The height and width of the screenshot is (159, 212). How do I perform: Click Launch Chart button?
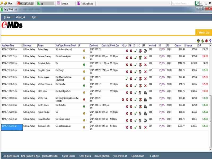coord(138,156)
